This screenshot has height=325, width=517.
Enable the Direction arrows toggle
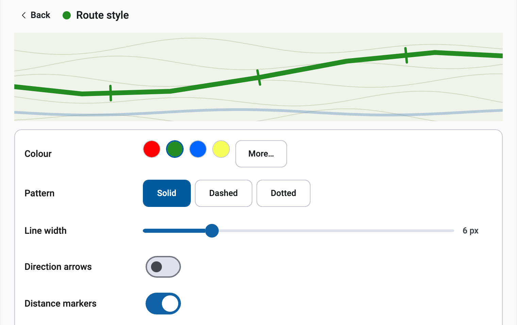point(163,267)
